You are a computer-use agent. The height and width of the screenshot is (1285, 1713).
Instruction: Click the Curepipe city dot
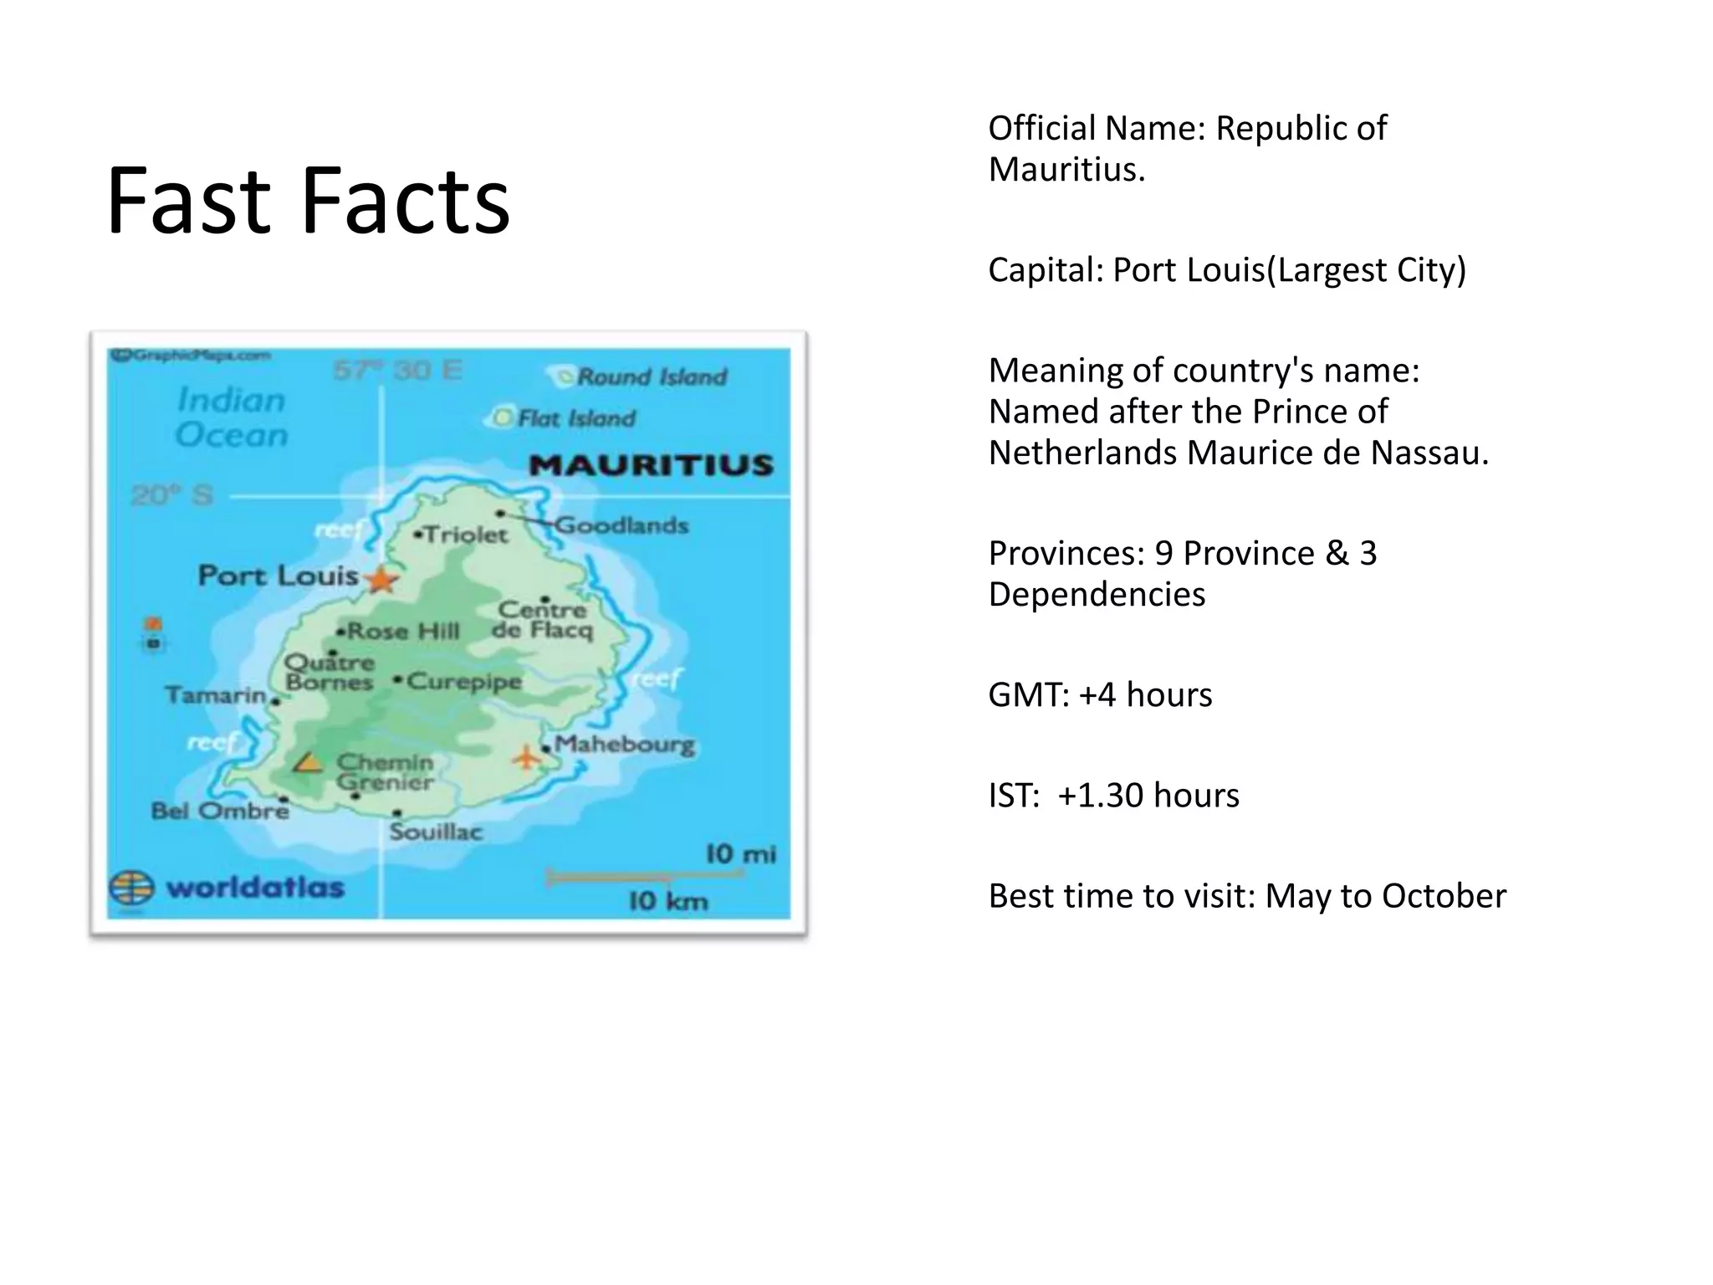click(x=398, y=679)
